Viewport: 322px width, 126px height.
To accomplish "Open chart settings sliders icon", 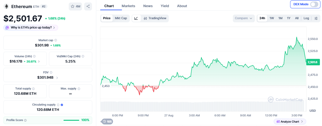I will (x=316, y=18).
